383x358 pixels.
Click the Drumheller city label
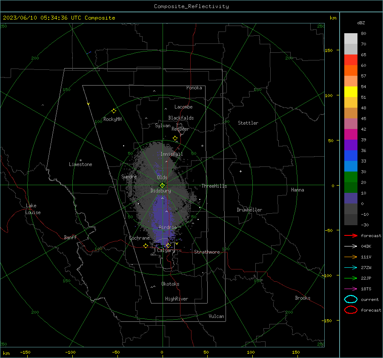coord(249,210)
